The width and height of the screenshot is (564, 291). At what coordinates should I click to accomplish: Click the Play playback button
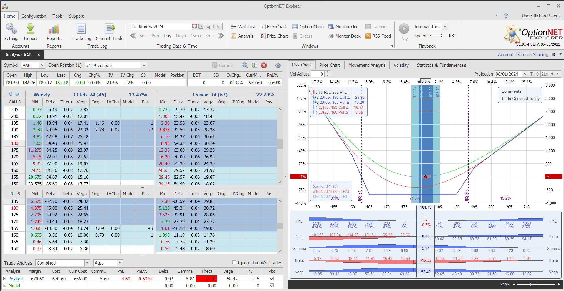click(x=404, y=29)
